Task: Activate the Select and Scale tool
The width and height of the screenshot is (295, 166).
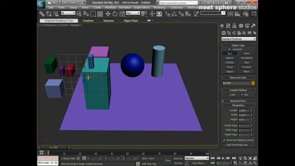Action: (122, 14)
